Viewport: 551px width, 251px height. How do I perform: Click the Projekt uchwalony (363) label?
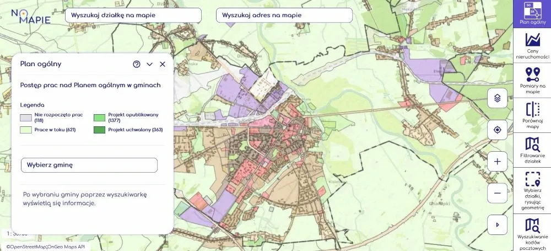[x=136, y=130]
